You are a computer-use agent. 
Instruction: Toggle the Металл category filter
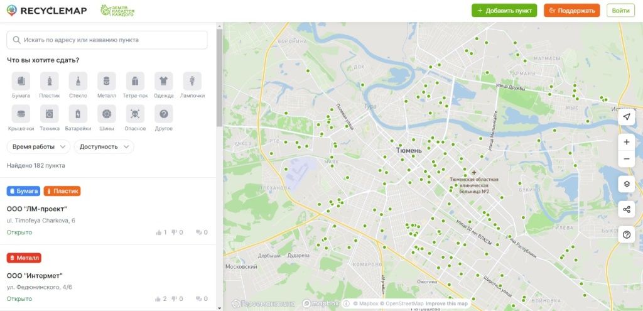pyautogui.click(x=107, y=81)
